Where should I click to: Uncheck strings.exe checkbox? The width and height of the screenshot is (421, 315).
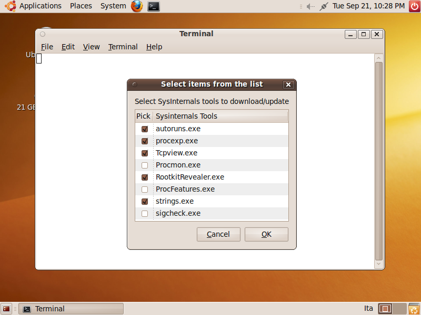click(x=145, y=201)
